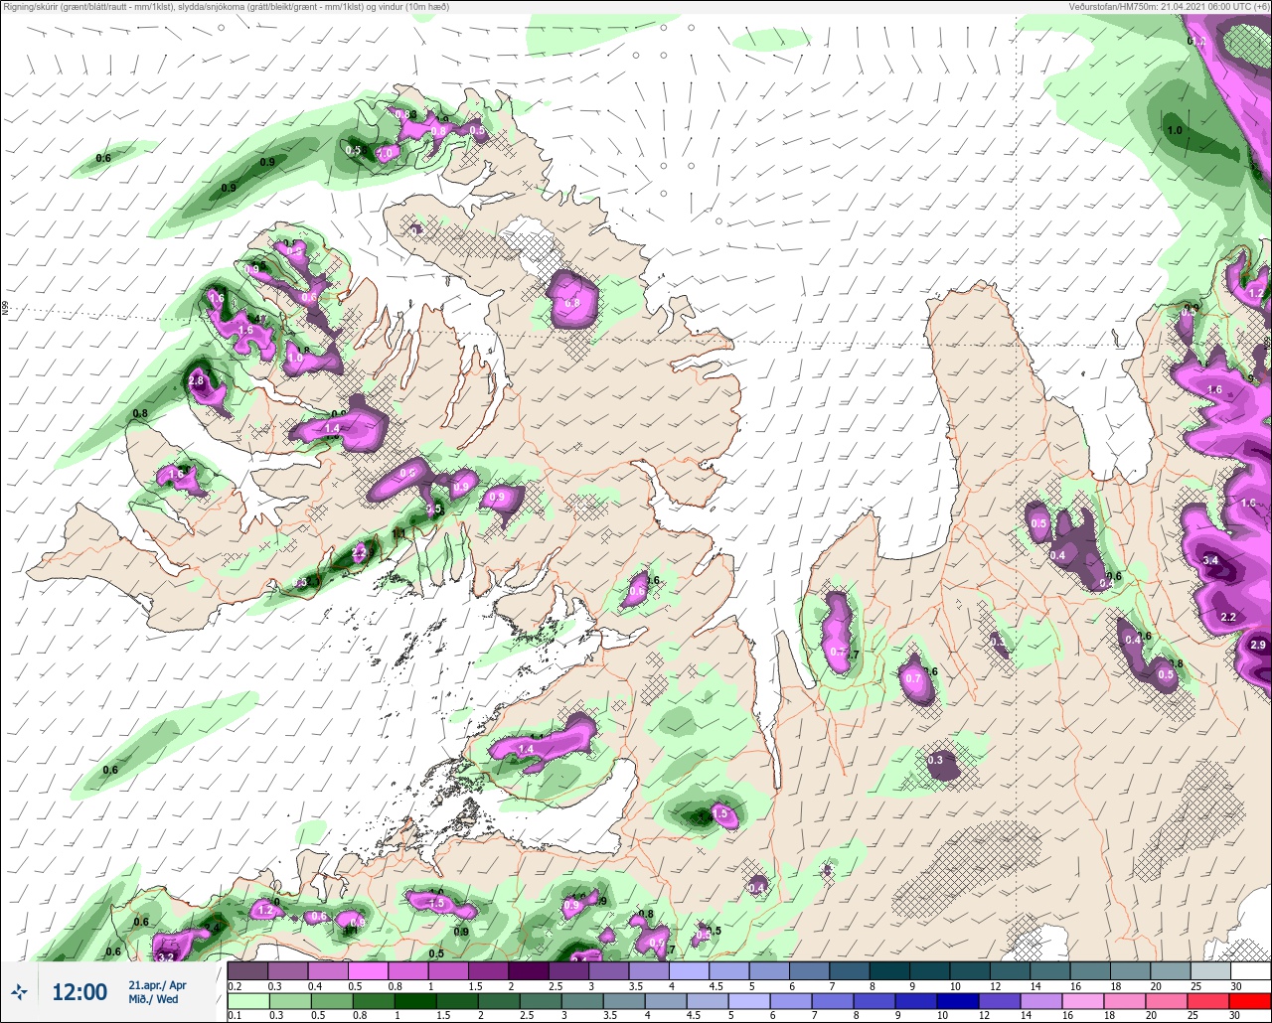
Task: Select rain legend swatch labeled 3
Action: [x=582, y=1000]
